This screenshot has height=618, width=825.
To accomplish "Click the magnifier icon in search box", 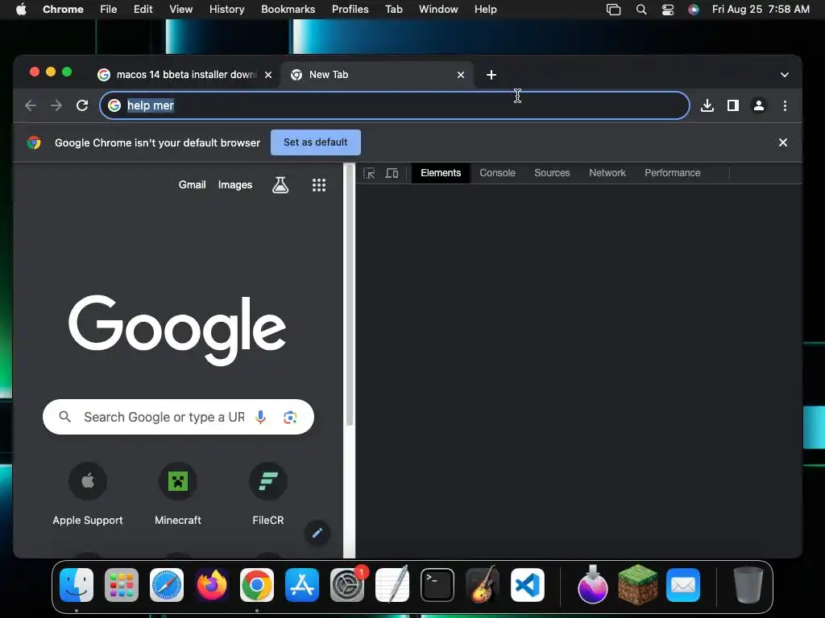I will (x=64, y=417).
